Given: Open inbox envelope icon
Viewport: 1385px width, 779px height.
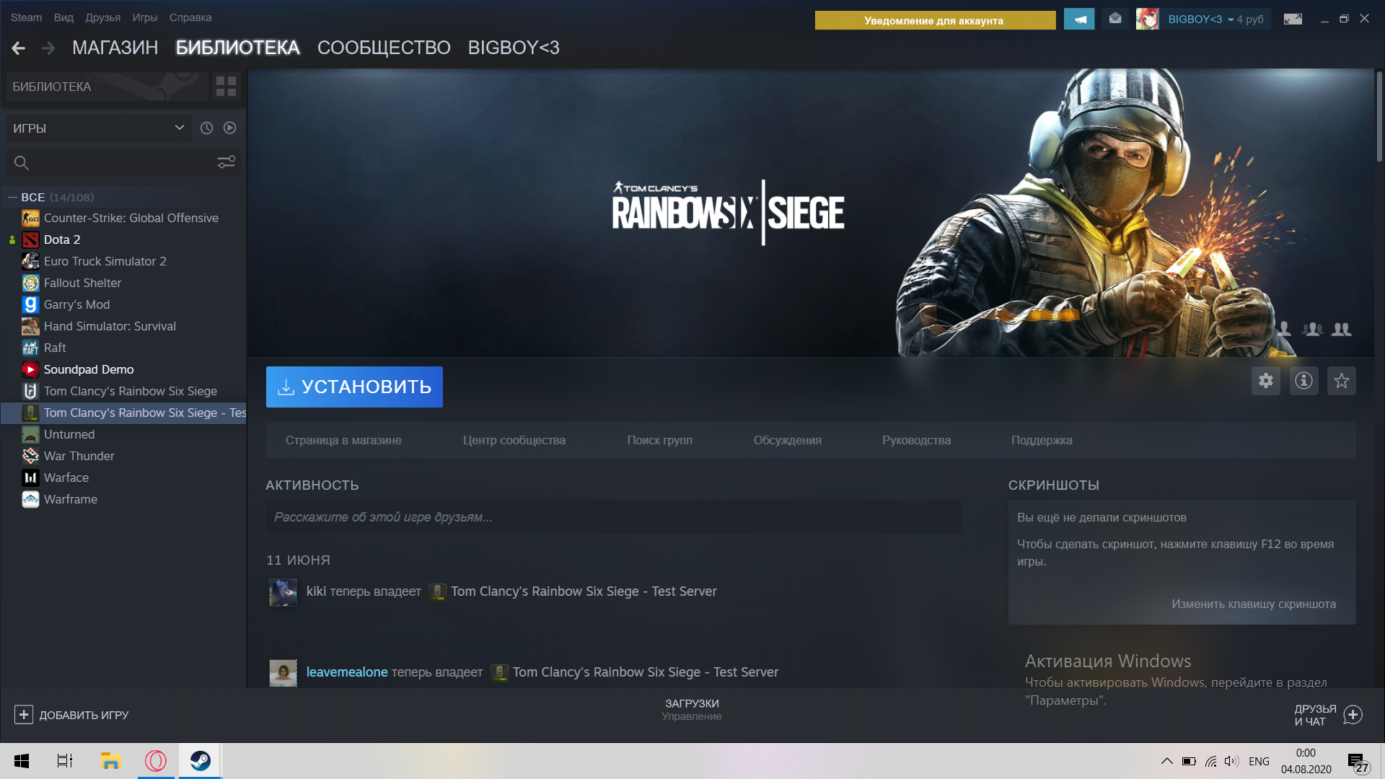Looking at the screenshot, I should (1115, 19).
